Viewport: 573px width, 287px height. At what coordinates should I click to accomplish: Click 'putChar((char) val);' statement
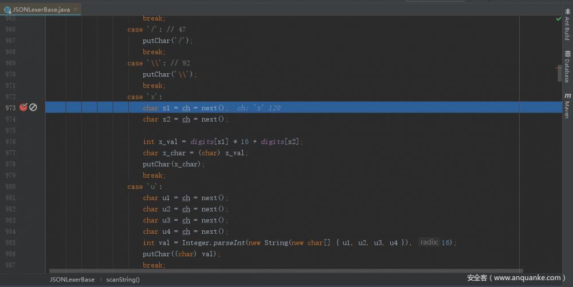coord(182,254)
